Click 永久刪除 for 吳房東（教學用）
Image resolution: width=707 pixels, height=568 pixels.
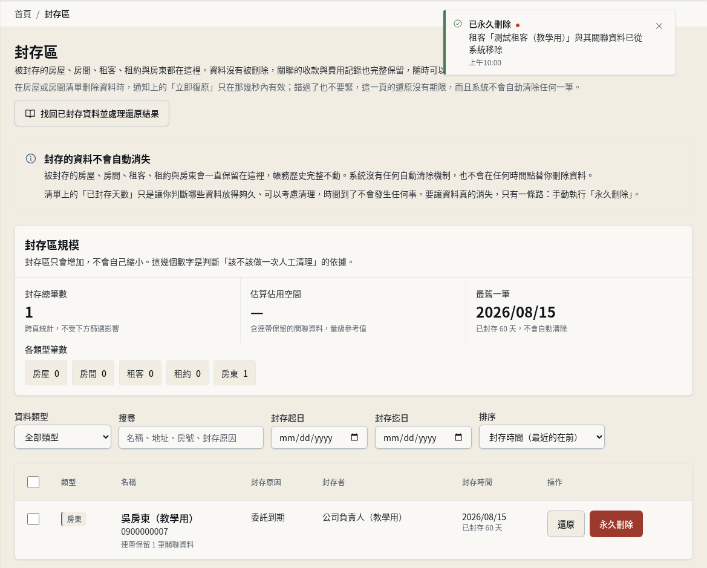click(x=616, y=524)
